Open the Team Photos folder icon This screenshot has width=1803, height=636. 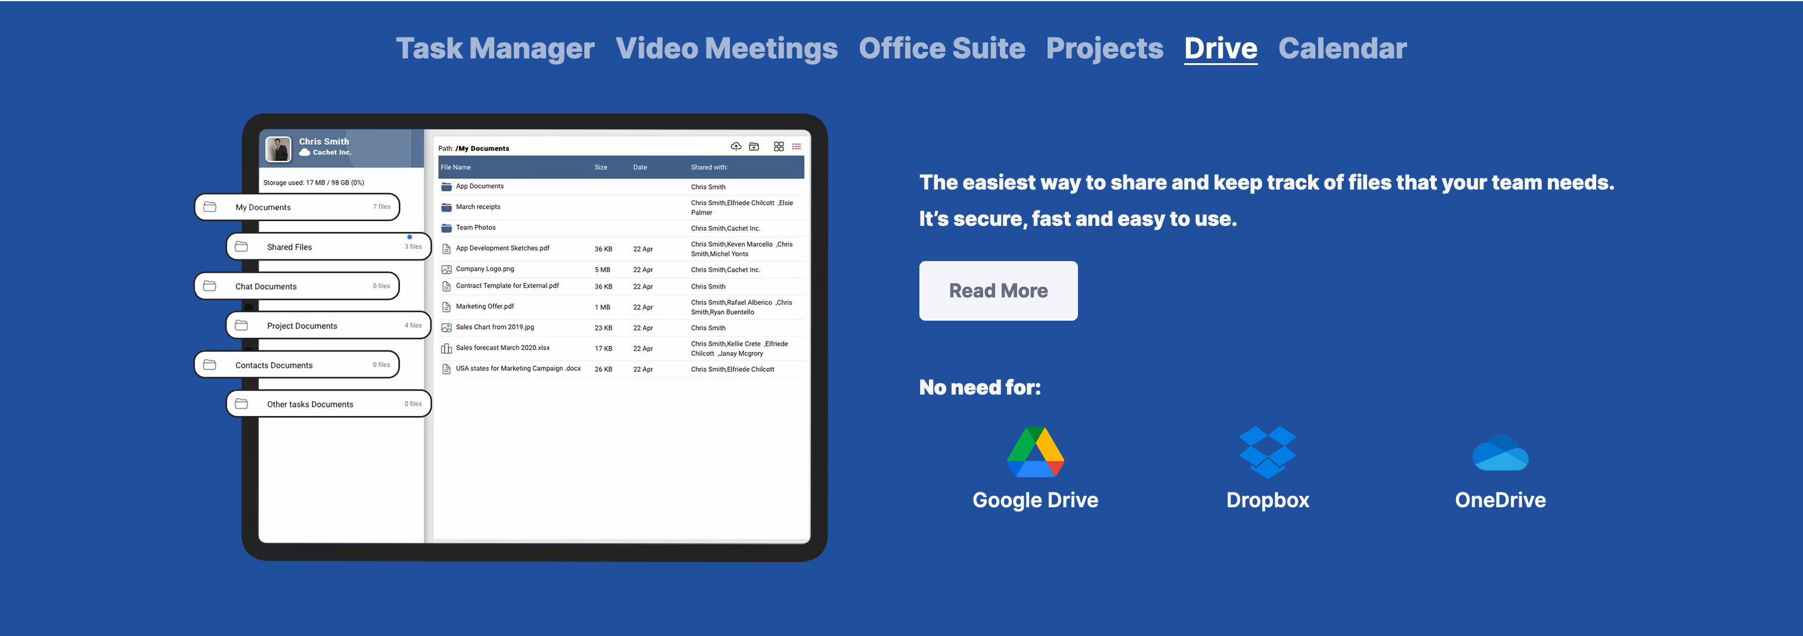[447, 227]
